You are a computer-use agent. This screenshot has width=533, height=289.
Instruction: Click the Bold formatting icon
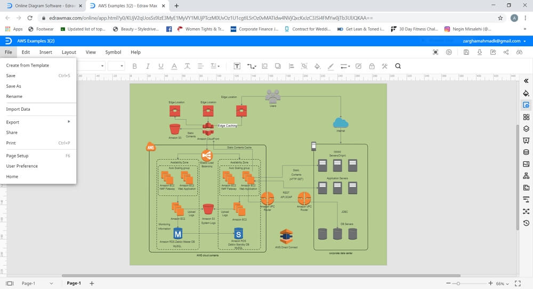[x=135, y=66]
